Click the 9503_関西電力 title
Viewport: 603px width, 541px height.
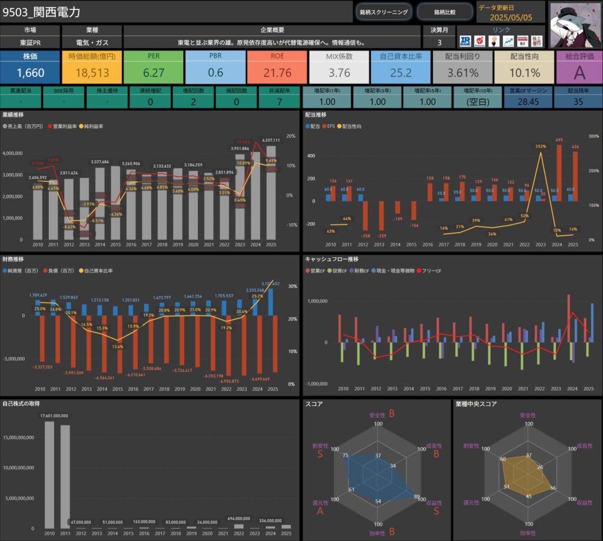click(41, 12)
